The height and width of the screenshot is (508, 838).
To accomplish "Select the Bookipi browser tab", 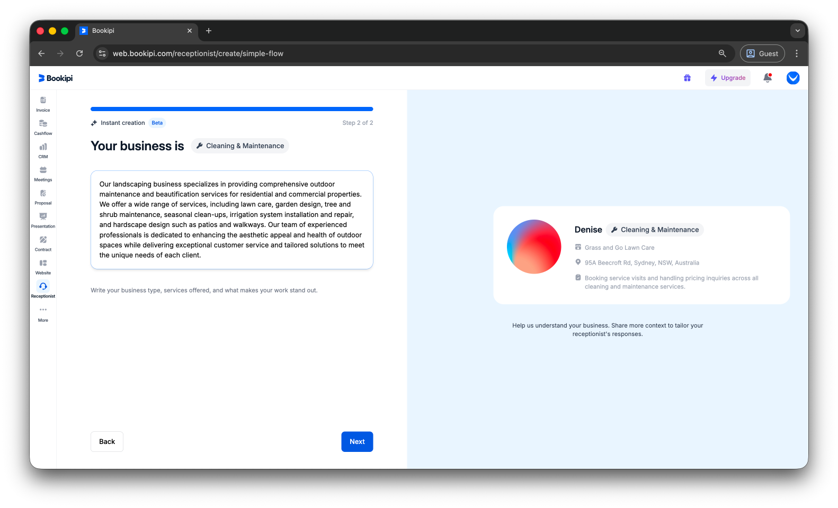I will click(136, 31).
